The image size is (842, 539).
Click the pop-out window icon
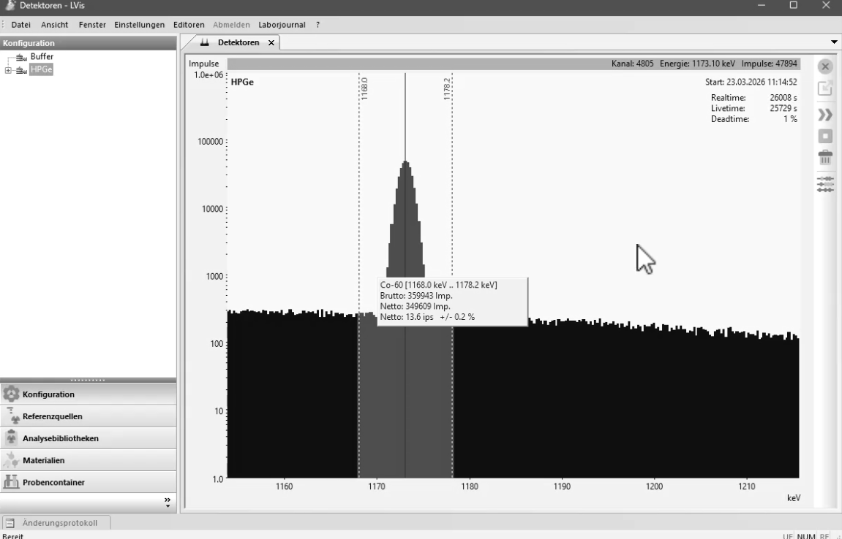coord(825,88)
